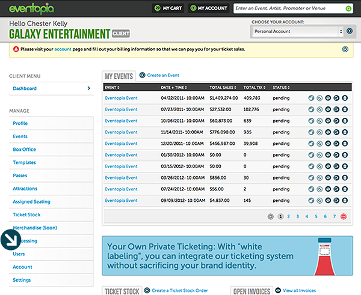Click the edit pencil icon for the 03/15/2012 event
This screenshot has height=295, width=361.
319,166
